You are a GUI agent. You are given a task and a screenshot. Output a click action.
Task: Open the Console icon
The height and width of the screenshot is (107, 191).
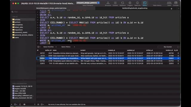[x=176, y=4]
